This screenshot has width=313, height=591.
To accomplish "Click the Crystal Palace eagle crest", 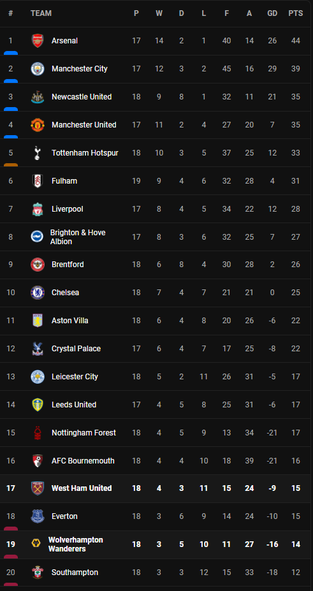I will [37, 349].
